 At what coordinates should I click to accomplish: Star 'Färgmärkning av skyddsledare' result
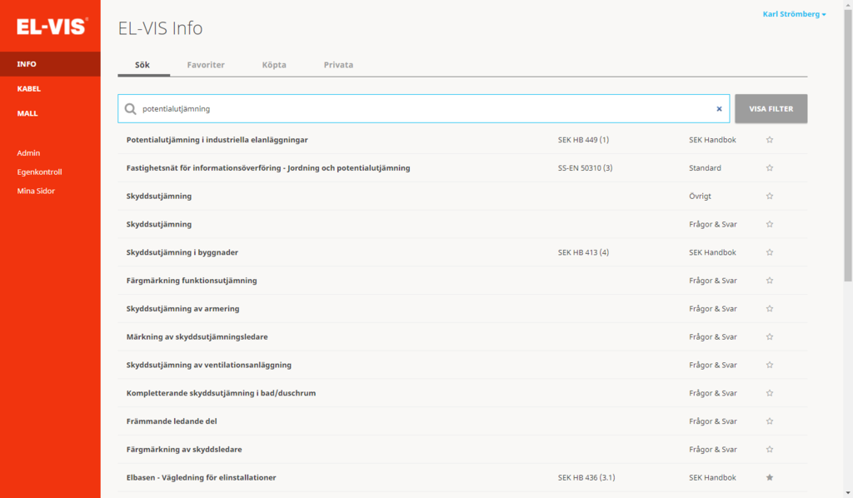[769, 450]
